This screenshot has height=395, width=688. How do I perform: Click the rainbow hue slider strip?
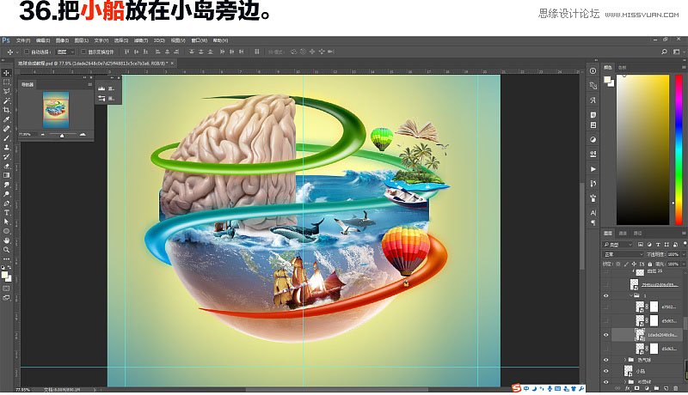pyautogui.click(x=679, y=149)
